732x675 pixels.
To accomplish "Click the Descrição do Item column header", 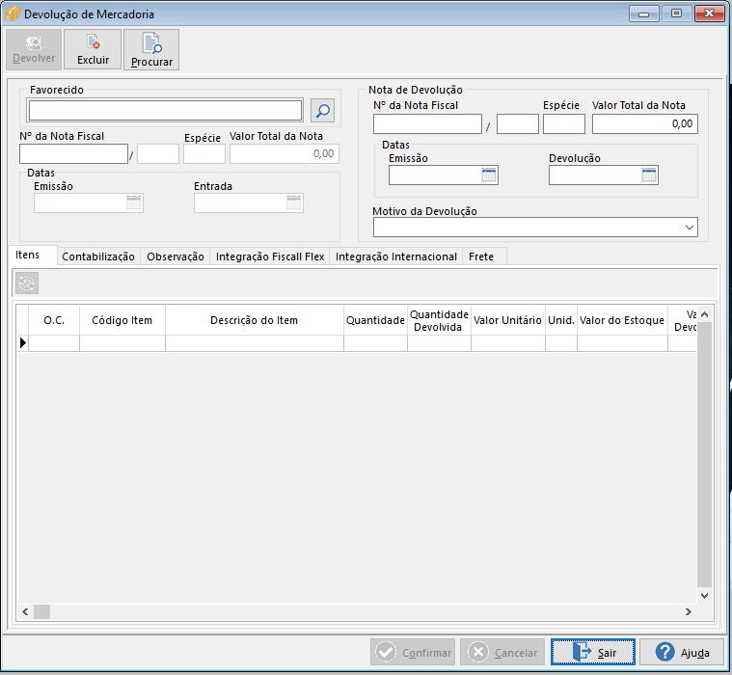I will tap(255, 320).
